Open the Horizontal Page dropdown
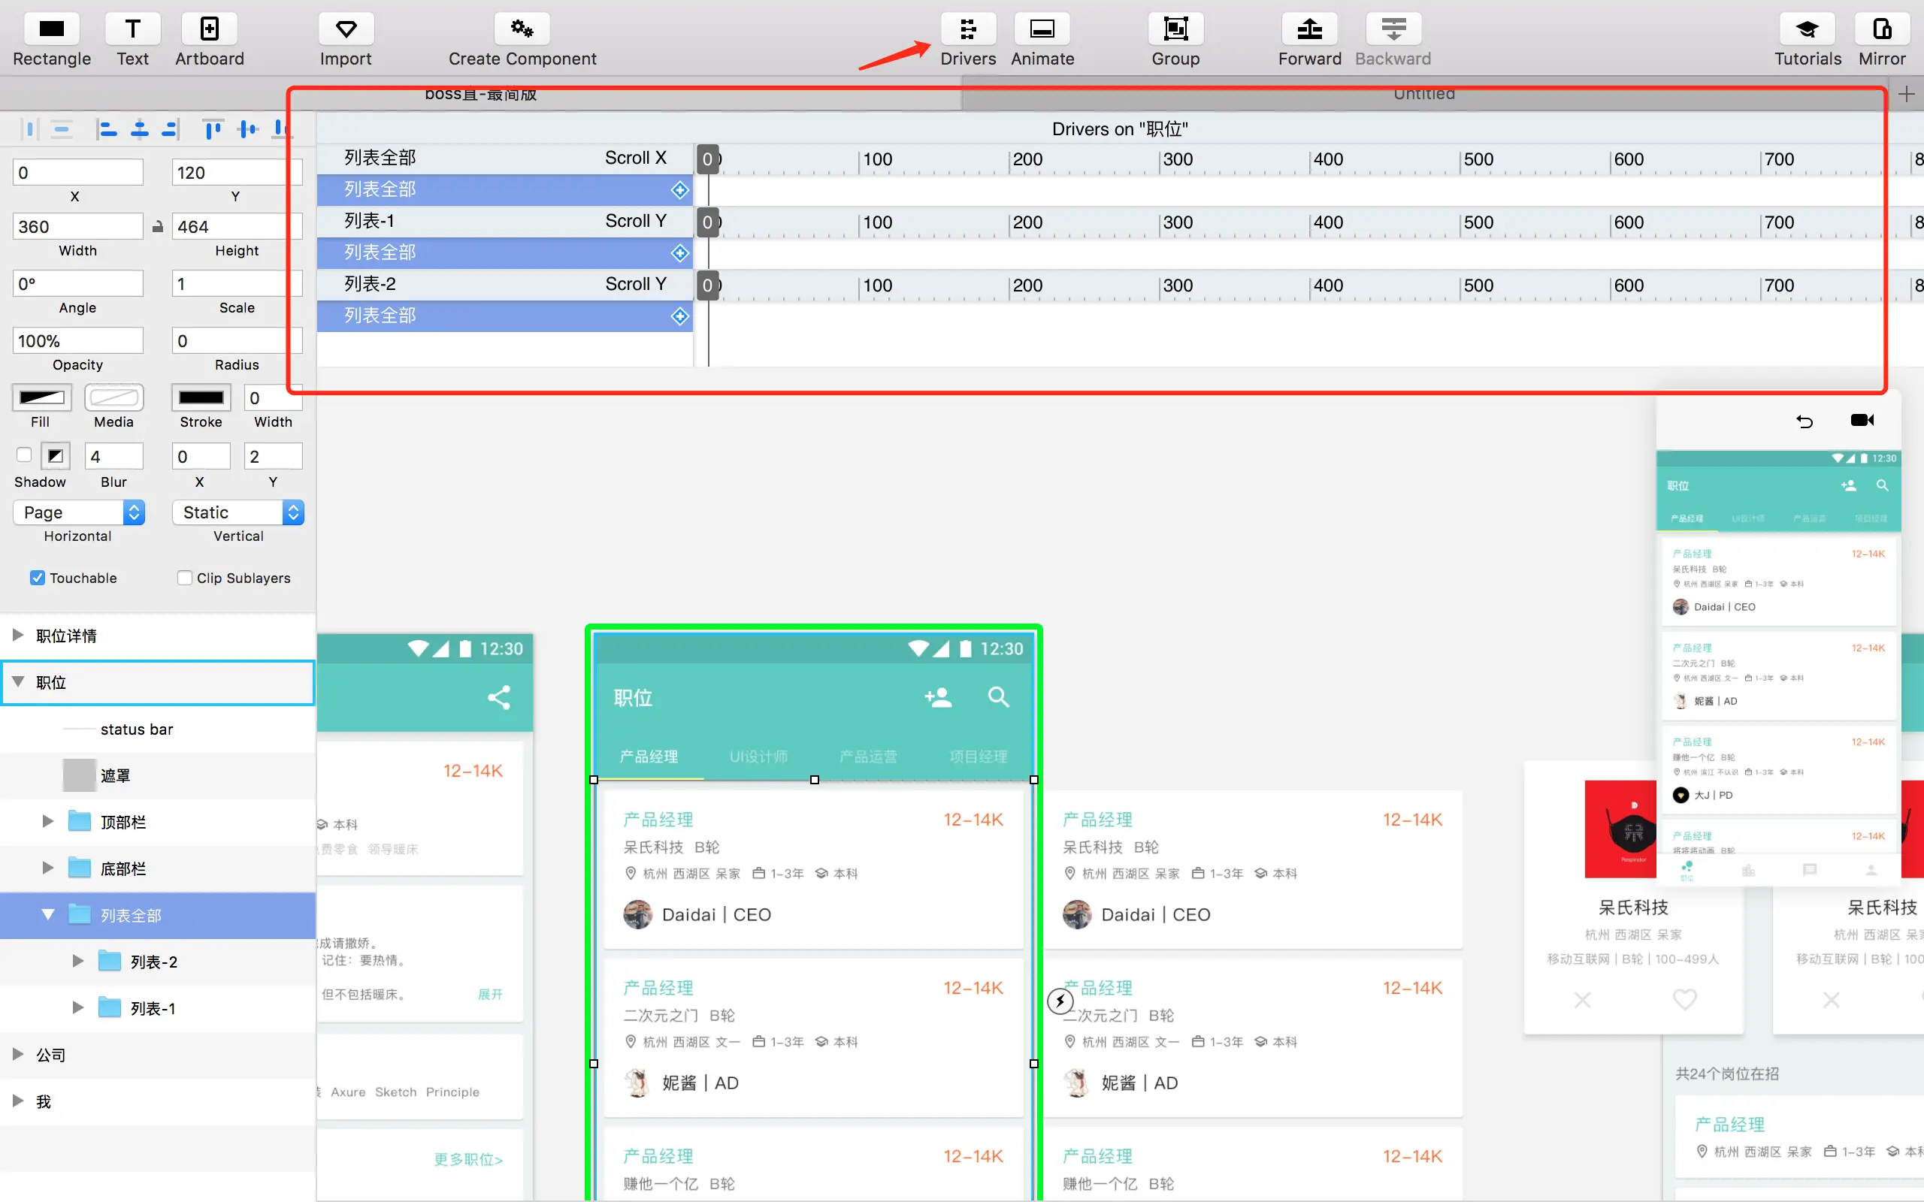Screen dimensions: 1924x1202 tap(79, 512)
